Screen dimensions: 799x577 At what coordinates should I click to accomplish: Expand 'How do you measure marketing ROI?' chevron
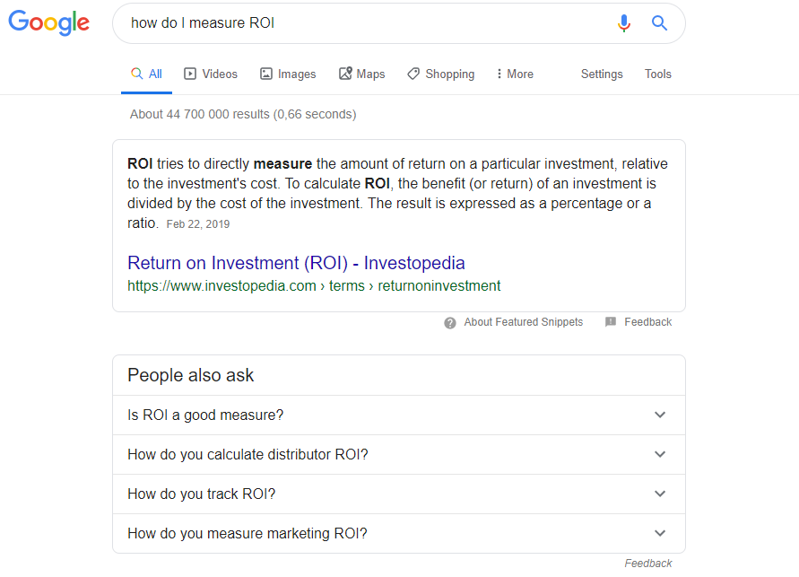coord(660,533)
